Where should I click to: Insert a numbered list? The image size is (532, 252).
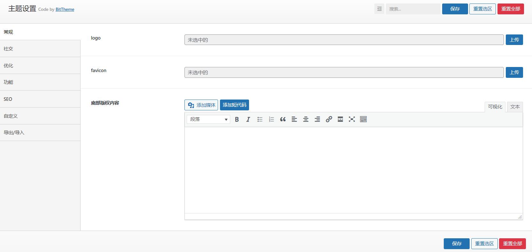[x=271, y=119]
